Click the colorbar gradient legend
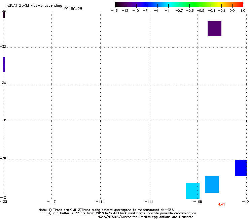Image resolution: width=249 pixels, height=219 pixels. [179, 4]
